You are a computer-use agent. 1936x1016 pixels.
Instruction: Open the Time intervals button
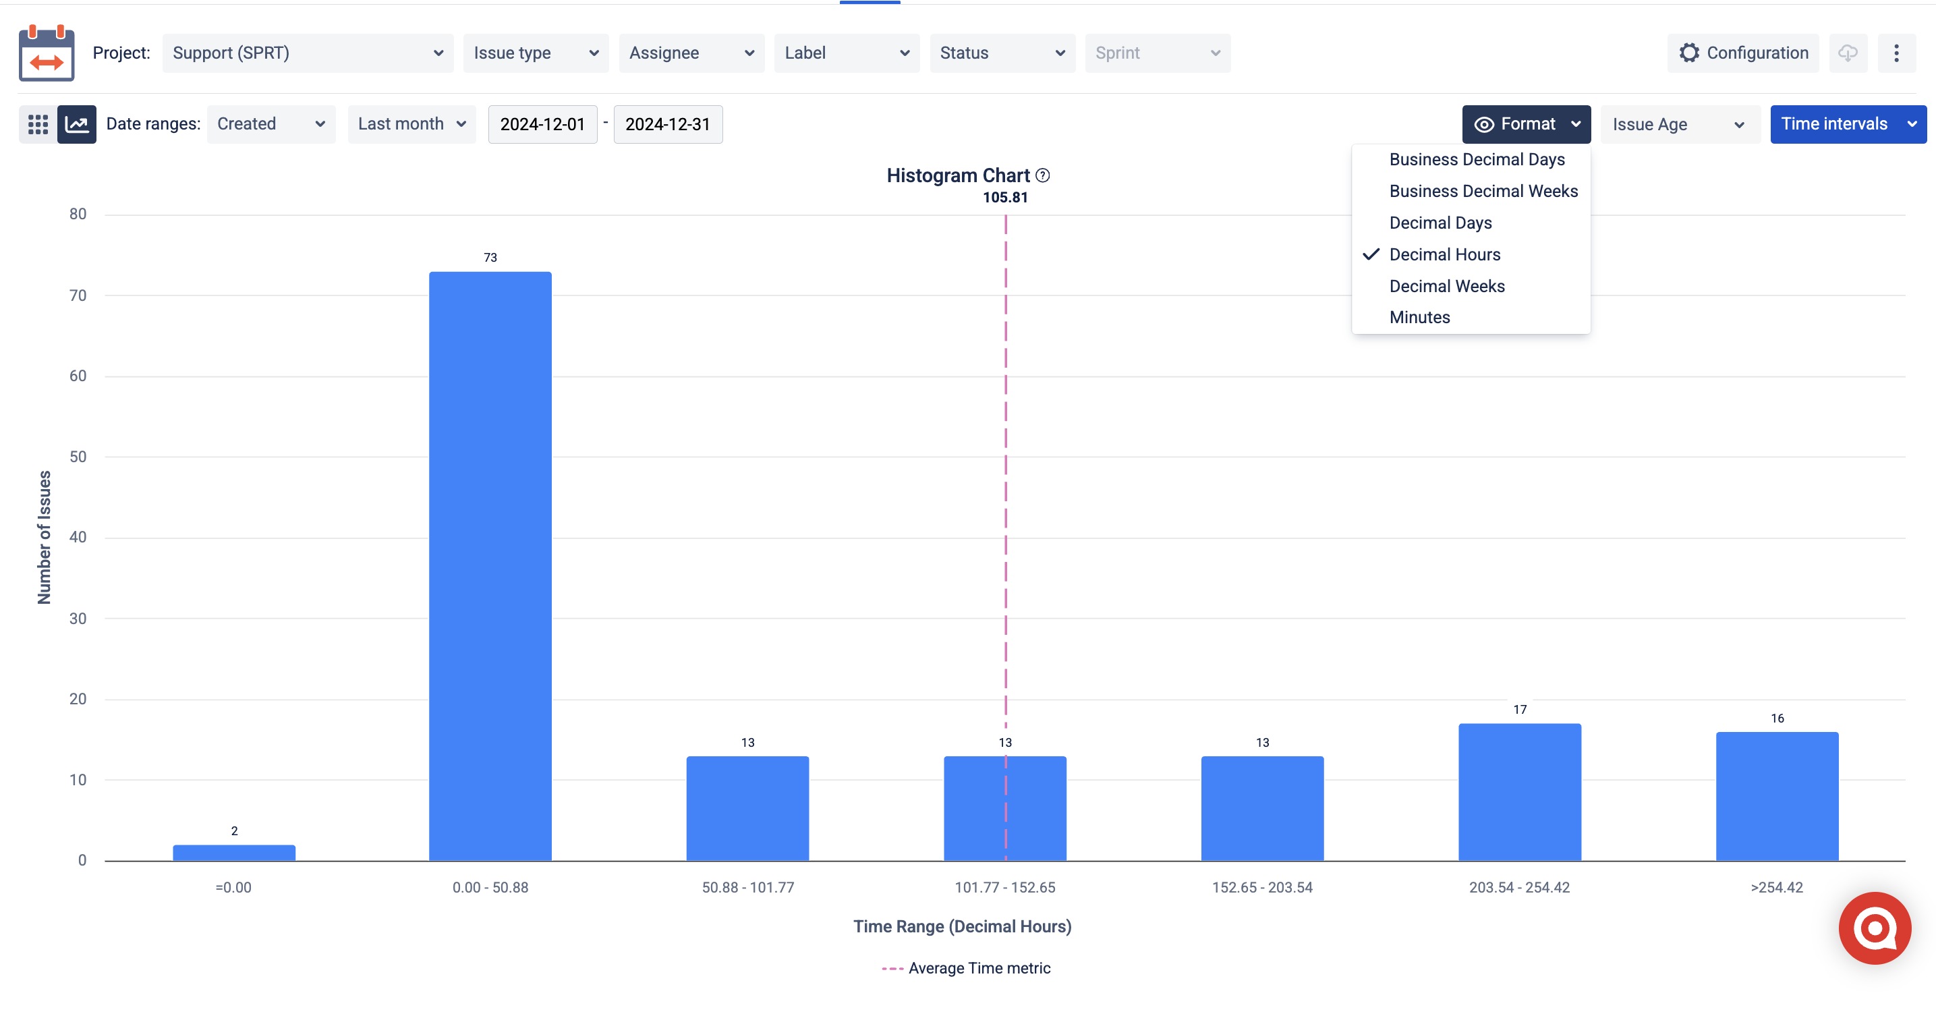tap(1848, 124)
